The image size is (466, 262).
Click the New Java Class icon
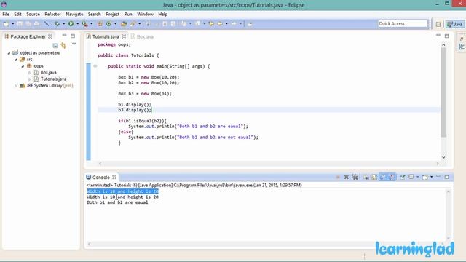coord(108,24)
